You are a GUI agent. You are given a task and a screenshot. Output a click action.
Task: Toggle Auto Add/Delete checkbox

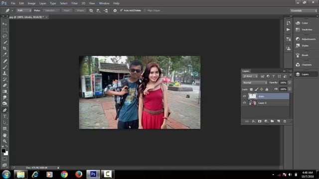(x=122, y=10)
